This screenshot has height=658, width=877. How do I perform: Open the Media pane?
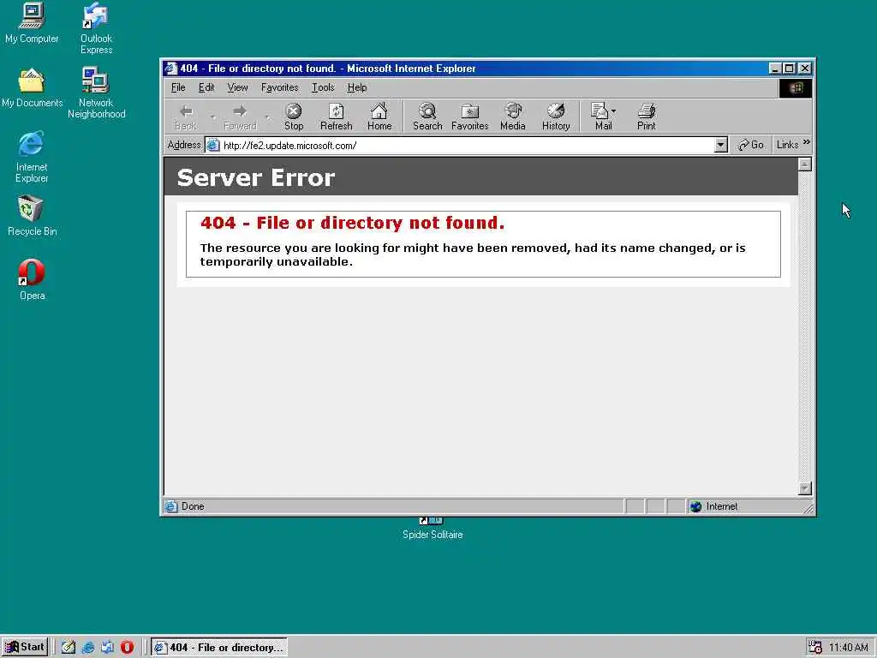pyautogui.click(x=512, y=117)
